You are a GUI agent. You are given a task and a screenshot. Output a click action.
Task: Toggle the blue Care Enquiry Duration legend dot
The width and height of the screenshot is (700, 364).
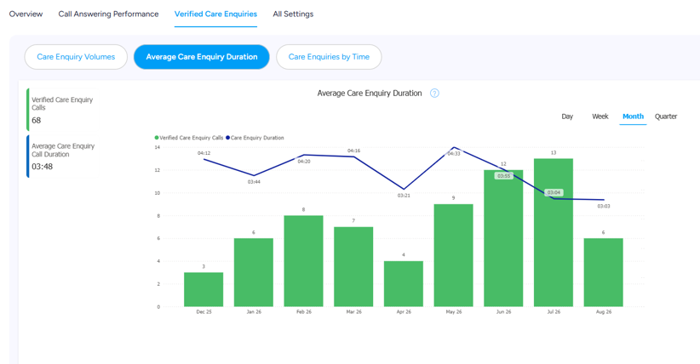click(227, 138)
